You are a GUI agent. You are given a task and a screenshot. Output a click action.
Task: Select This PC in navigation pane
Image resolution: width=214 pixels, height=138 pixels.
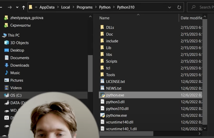[14, 35]
